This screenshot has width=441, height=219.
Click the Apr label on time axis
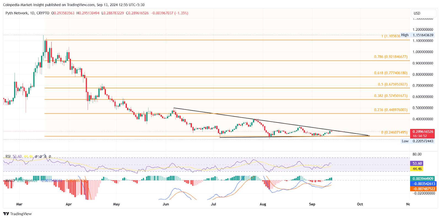click(69, 204)
